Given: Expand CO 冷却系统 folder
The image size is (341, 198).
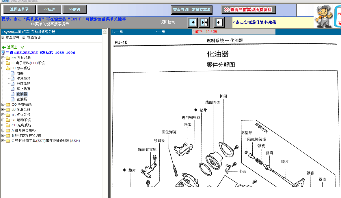Looking at the screenshot, I should tap(3, 104).
